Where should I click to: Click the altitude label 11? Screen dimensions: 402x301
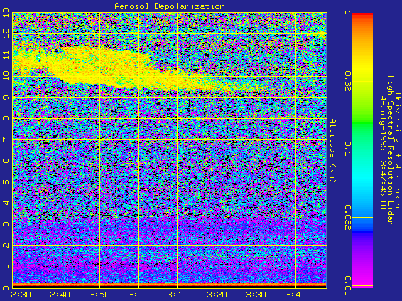coord(6,55)
